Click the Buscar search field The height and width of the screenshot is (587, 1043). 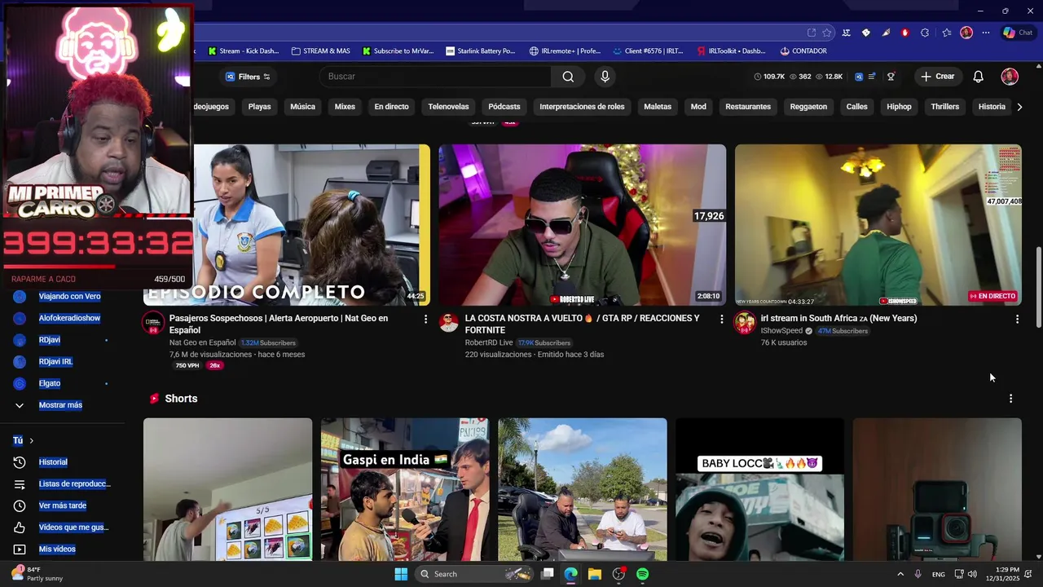coord(436,77)
